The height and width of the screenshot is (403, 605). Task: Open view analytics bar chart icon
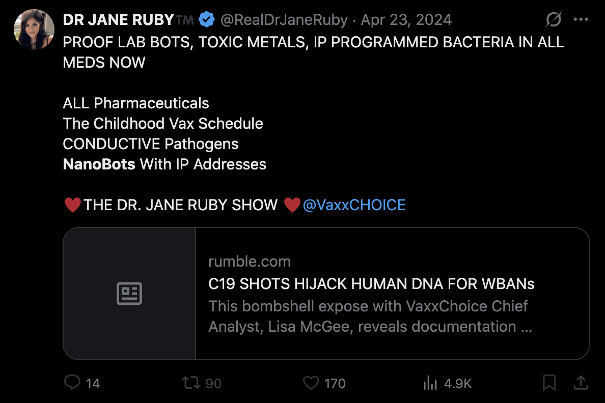click(430, 383)
